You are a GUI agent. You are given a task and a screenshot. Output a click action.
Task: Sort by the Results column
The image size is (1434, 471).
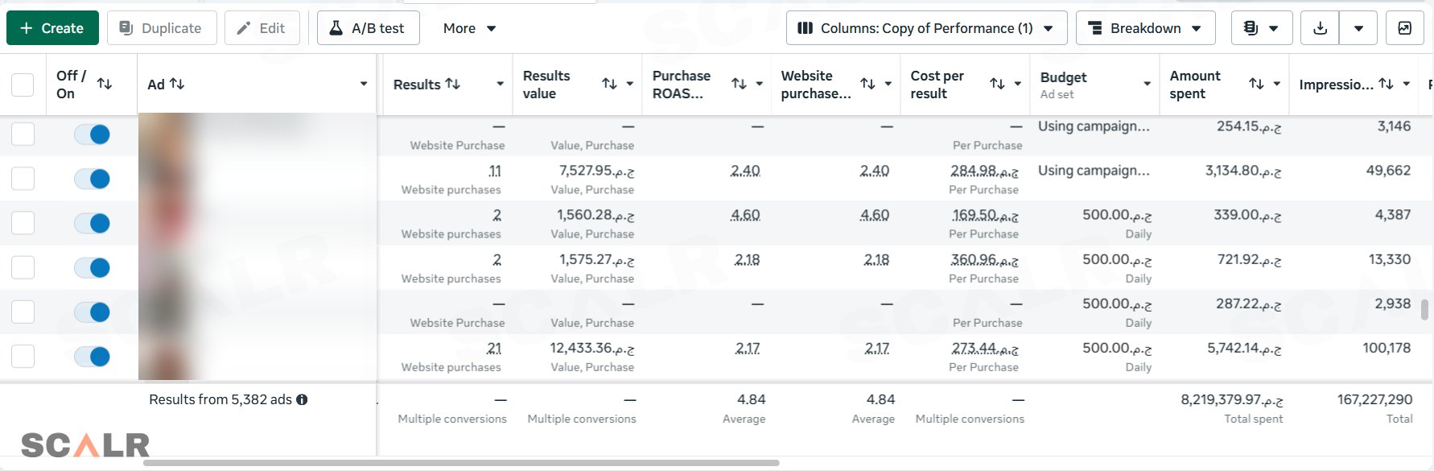click(452, 84)
